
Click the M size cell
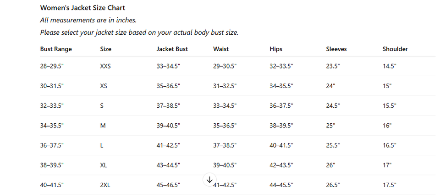[x=103, y=126]
